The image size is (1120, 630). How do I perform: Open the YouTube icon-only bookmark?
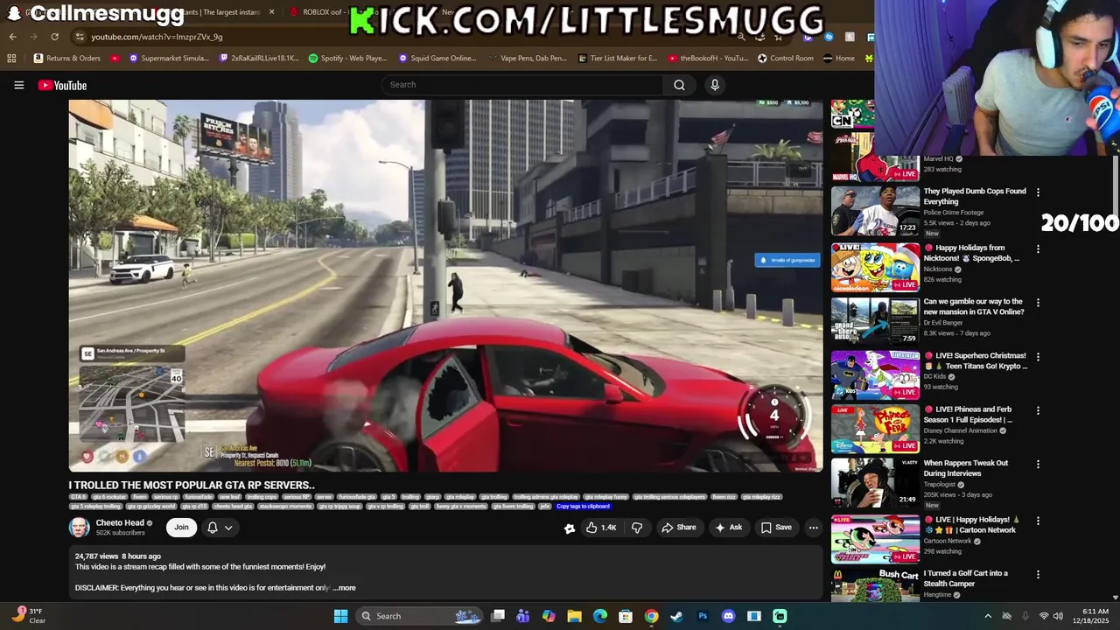(x=115, y=59)
